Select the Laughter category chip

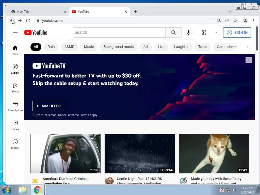181,47
